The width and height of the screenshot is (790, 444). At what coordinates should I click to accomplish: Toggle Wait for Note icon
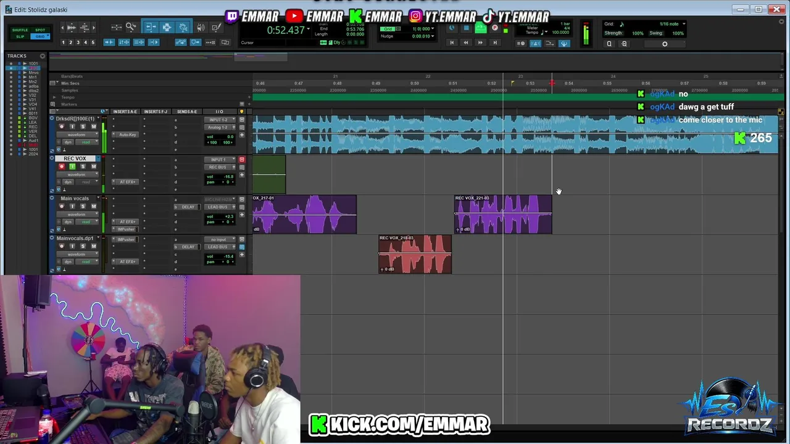[521, 43]
